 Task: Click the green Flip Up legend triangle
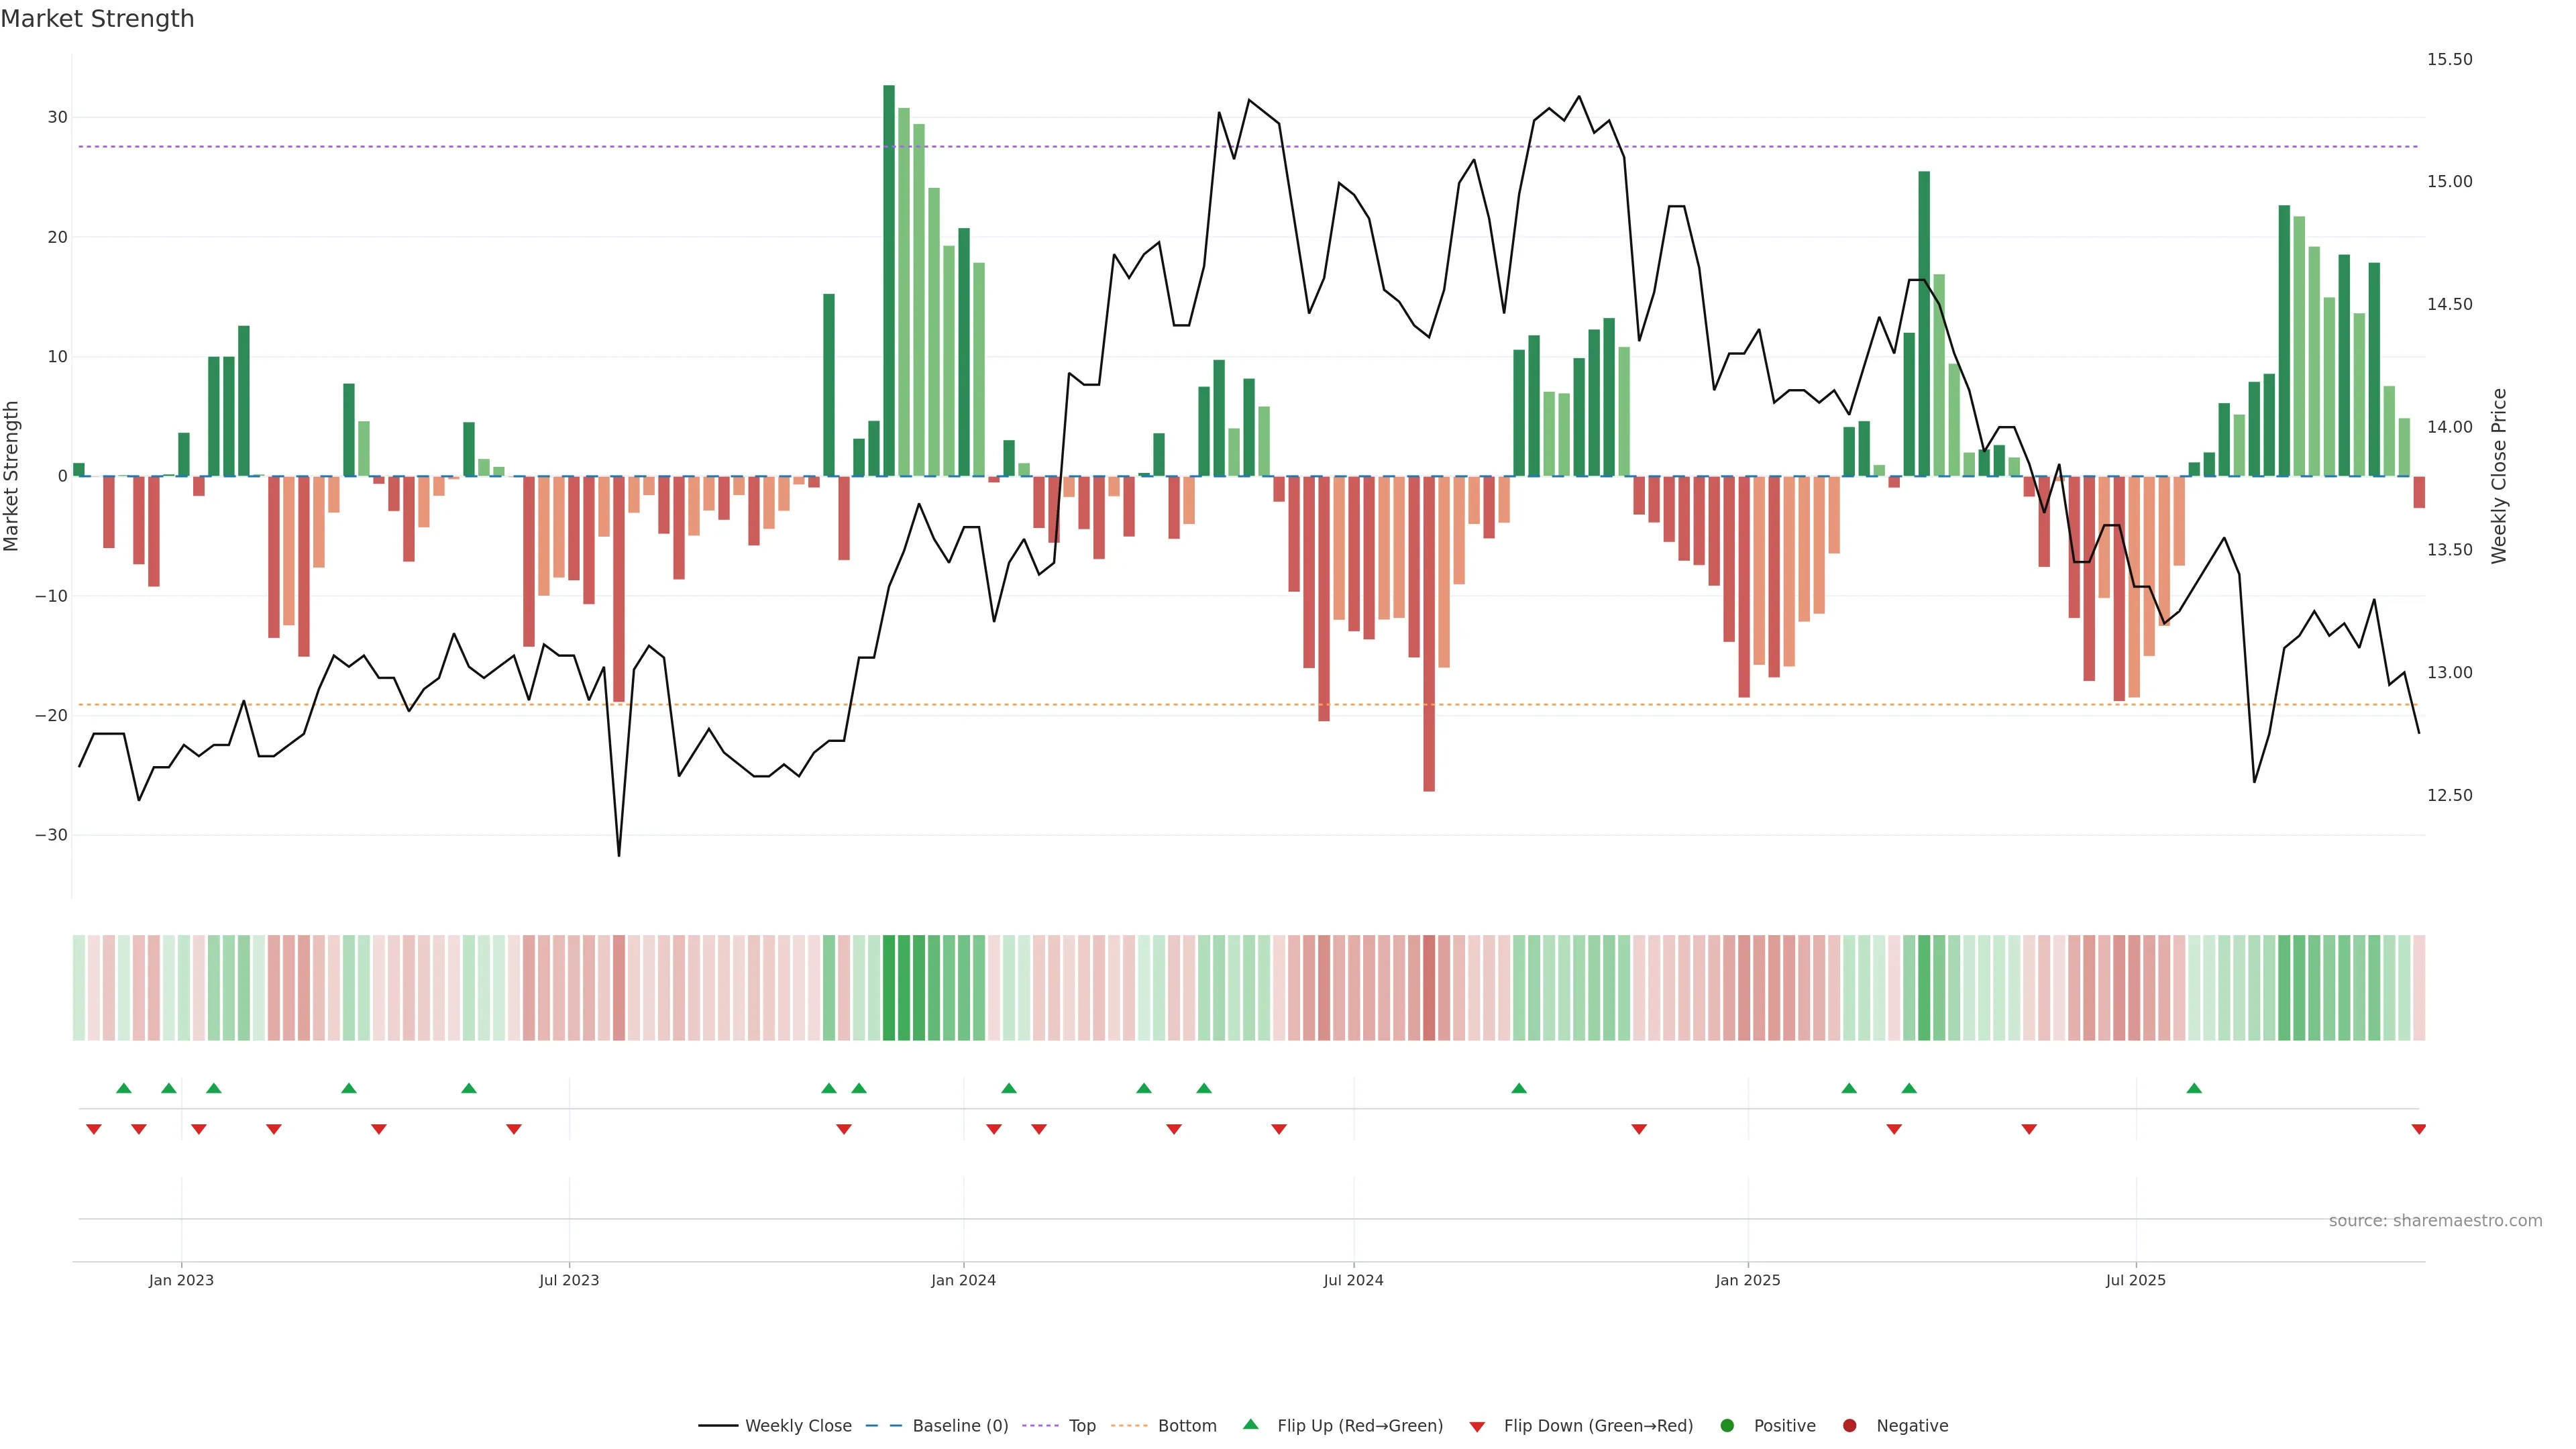pyautogui.click(x=1250, y=1424)
